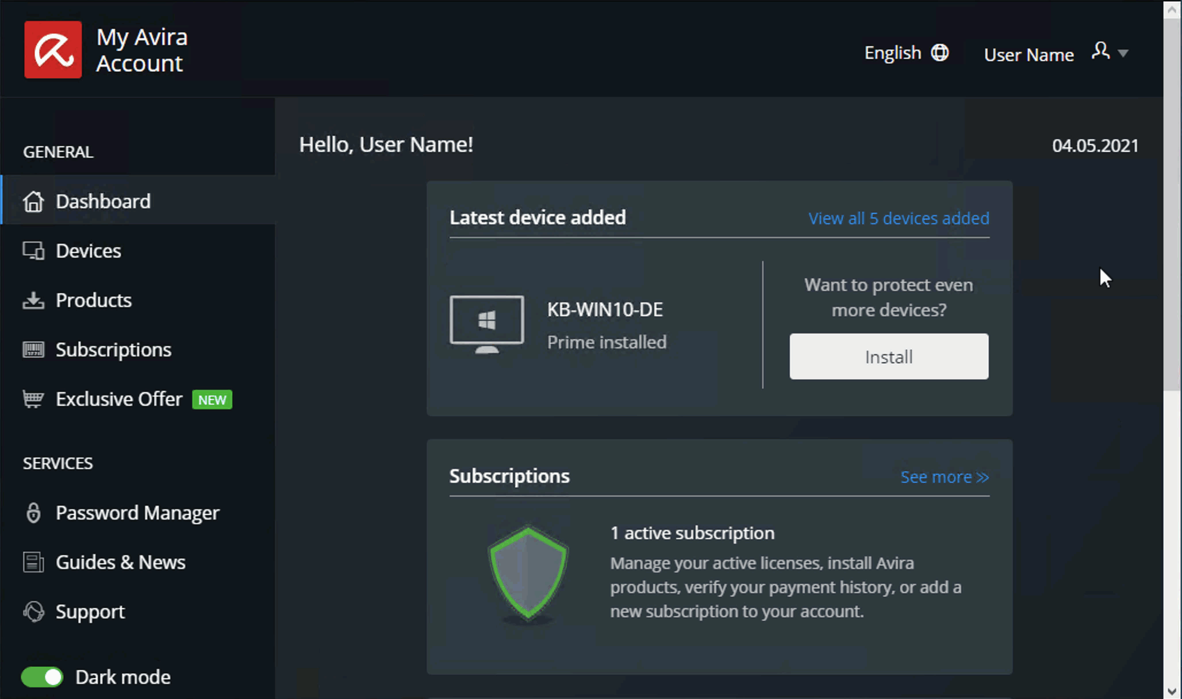Click the Avira red logo icon
The width and height of the screenshot is (1182, 699).
point(53,49)
